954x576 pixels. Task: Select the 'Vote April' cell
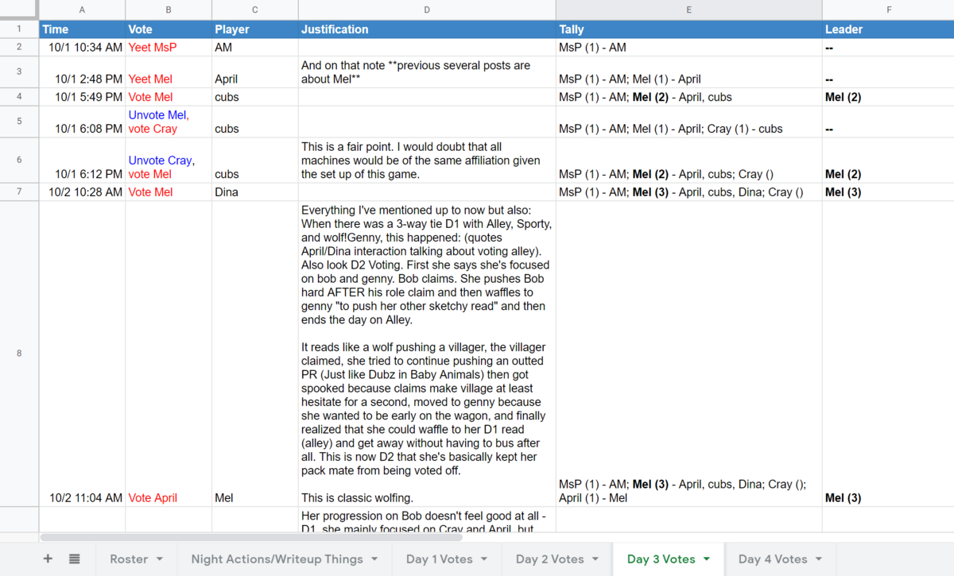tap(169, 354)
